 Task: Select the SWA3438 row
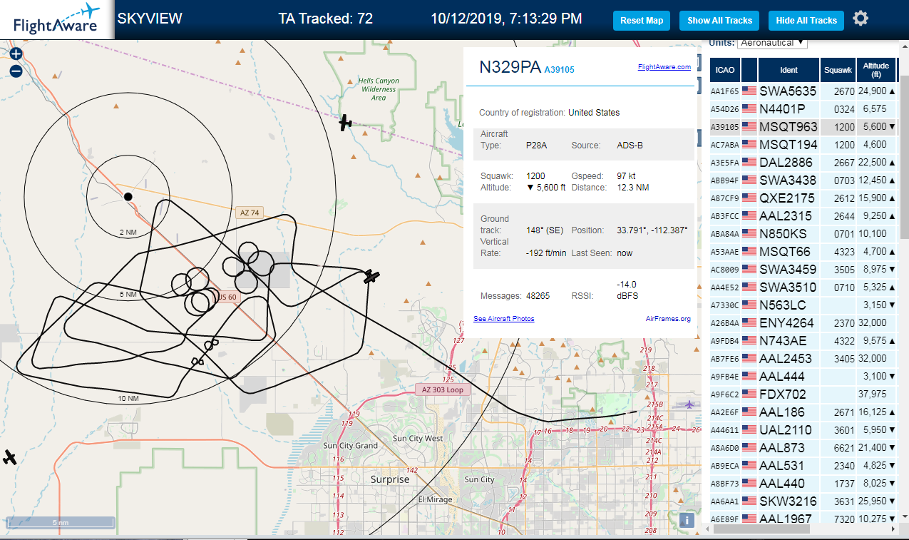click(803, 180)
